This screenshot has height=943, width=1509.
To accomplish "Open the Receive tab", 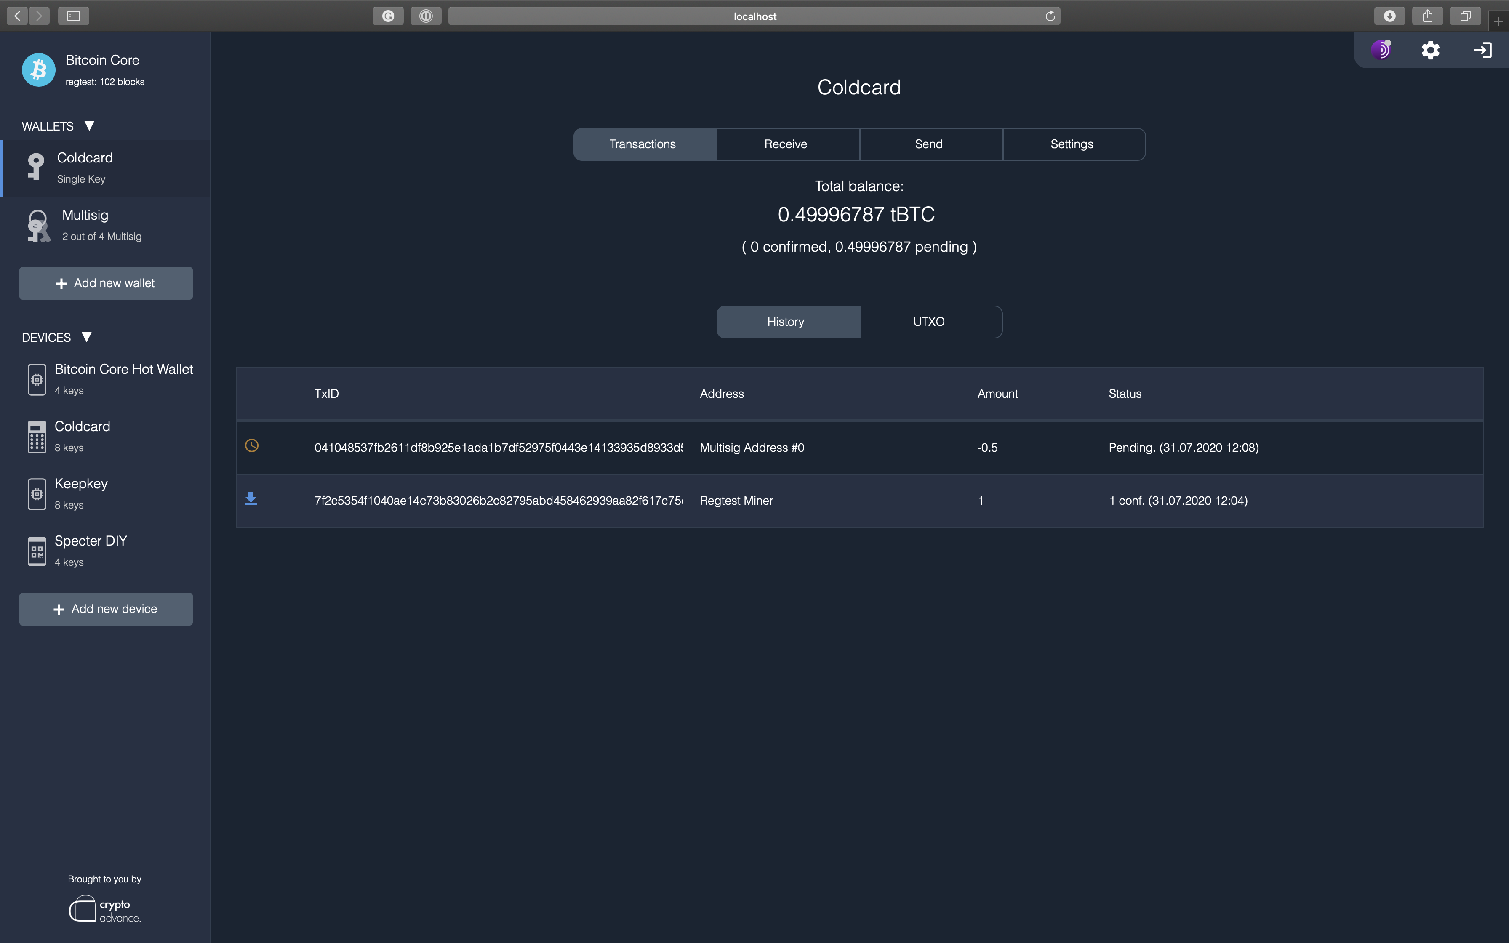I will (x=786, y=144).
